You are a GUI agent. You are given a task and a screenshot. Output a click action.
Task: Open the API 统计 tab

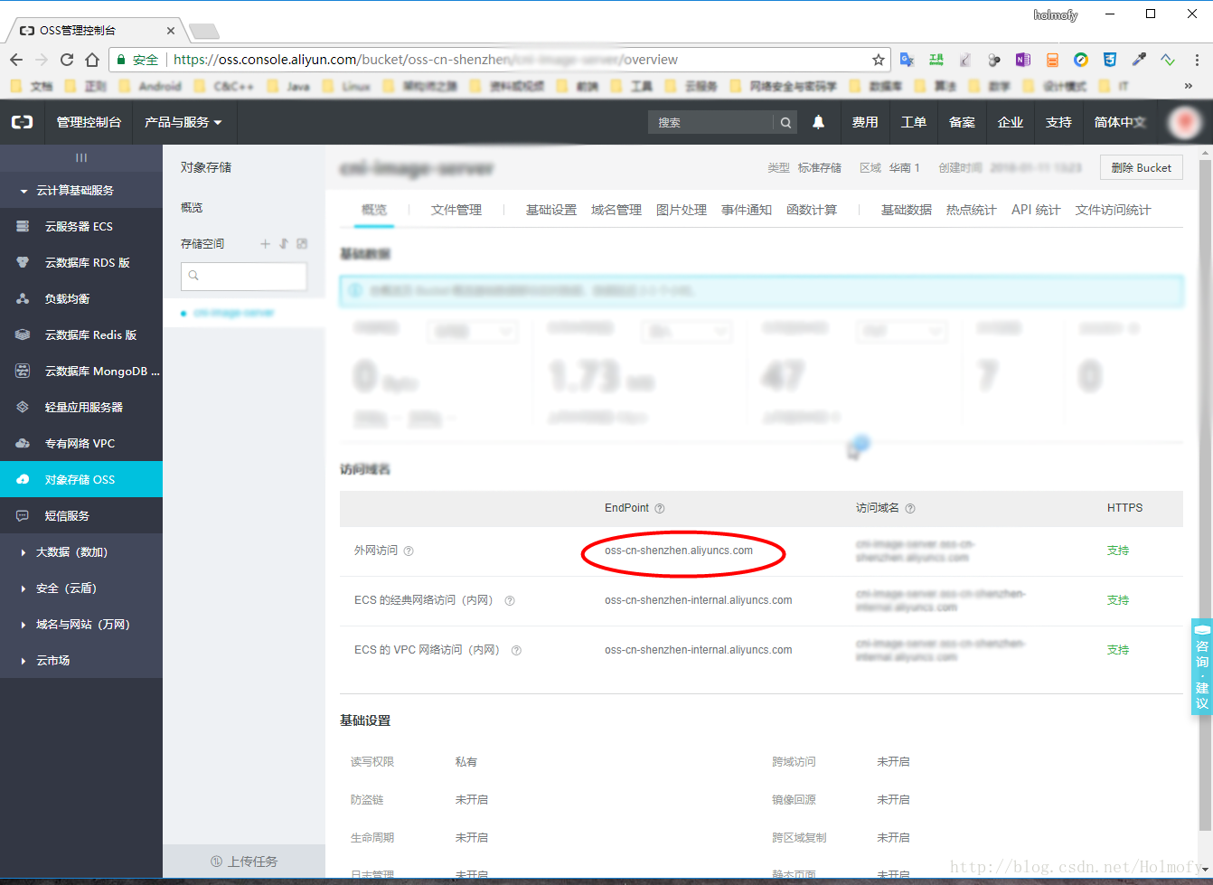pyautogui.click(x=1036, y=210)
